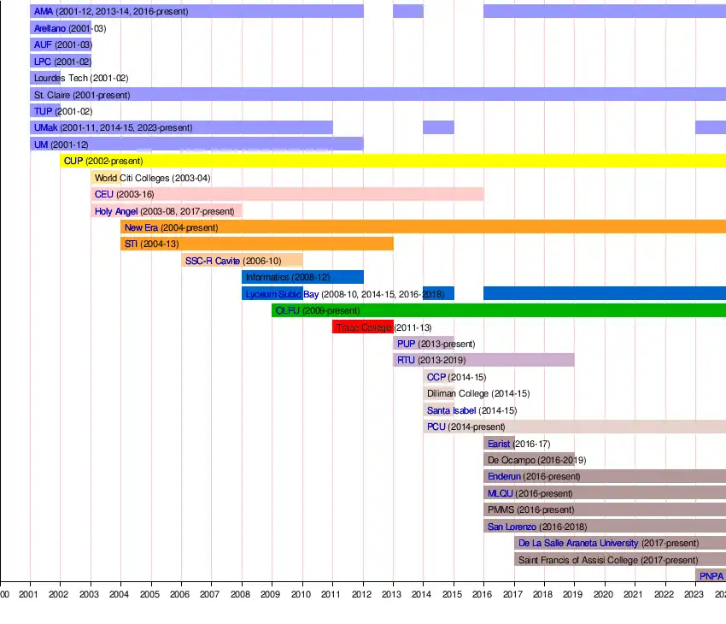The height and width of the screenshot is (624, 726).
Task: Click the Arellano team link
Action: point(50,28)
